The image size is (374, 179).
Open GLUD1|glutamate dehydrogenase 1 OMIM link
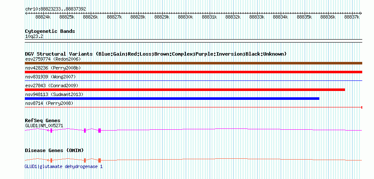click(x=64, y=166)
